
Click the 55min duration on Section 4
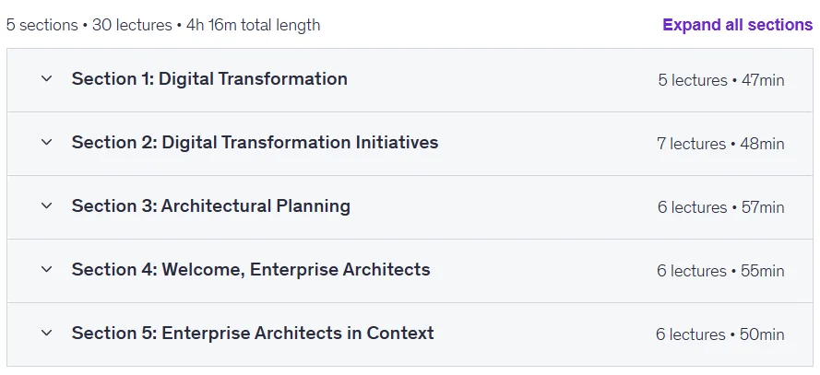coord(763,271)
